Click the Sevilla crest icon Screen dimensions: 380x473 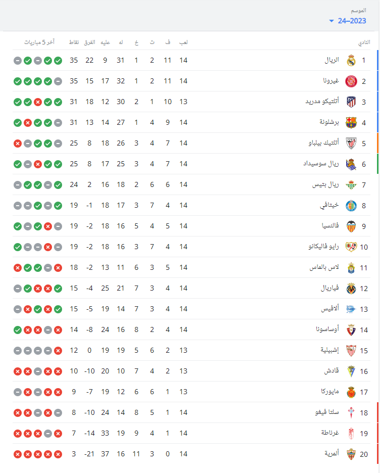click(x=351, y=351)
